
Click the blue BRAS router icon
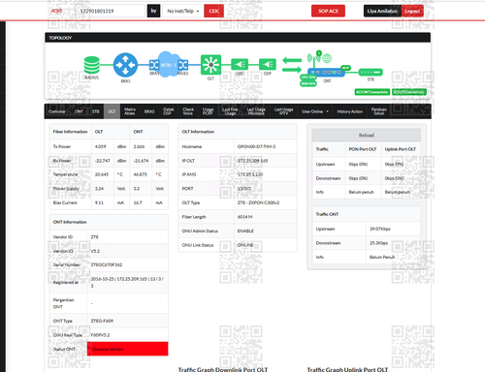(x=125, y=65)
